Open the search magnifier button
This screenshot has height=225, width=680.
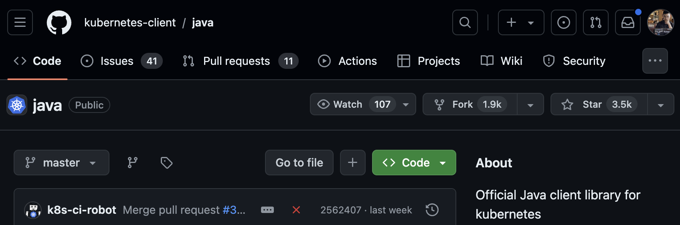coord(465,22)
